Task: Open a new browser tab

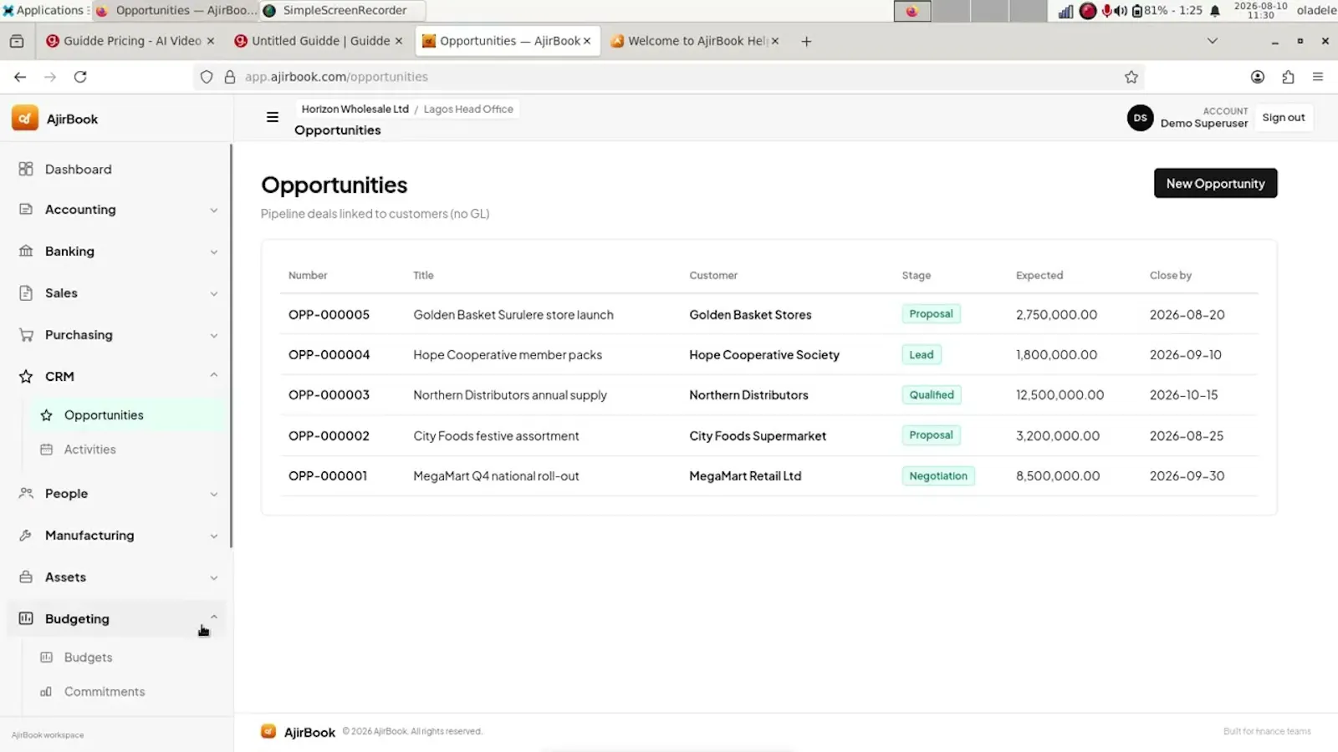Action: coord(806,41)
